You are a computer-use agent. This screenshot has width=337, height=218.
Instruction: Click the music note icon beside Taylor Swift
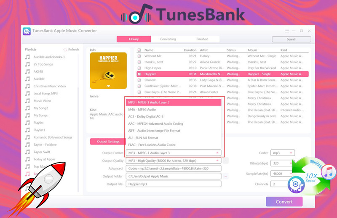[x=27, y=152]
